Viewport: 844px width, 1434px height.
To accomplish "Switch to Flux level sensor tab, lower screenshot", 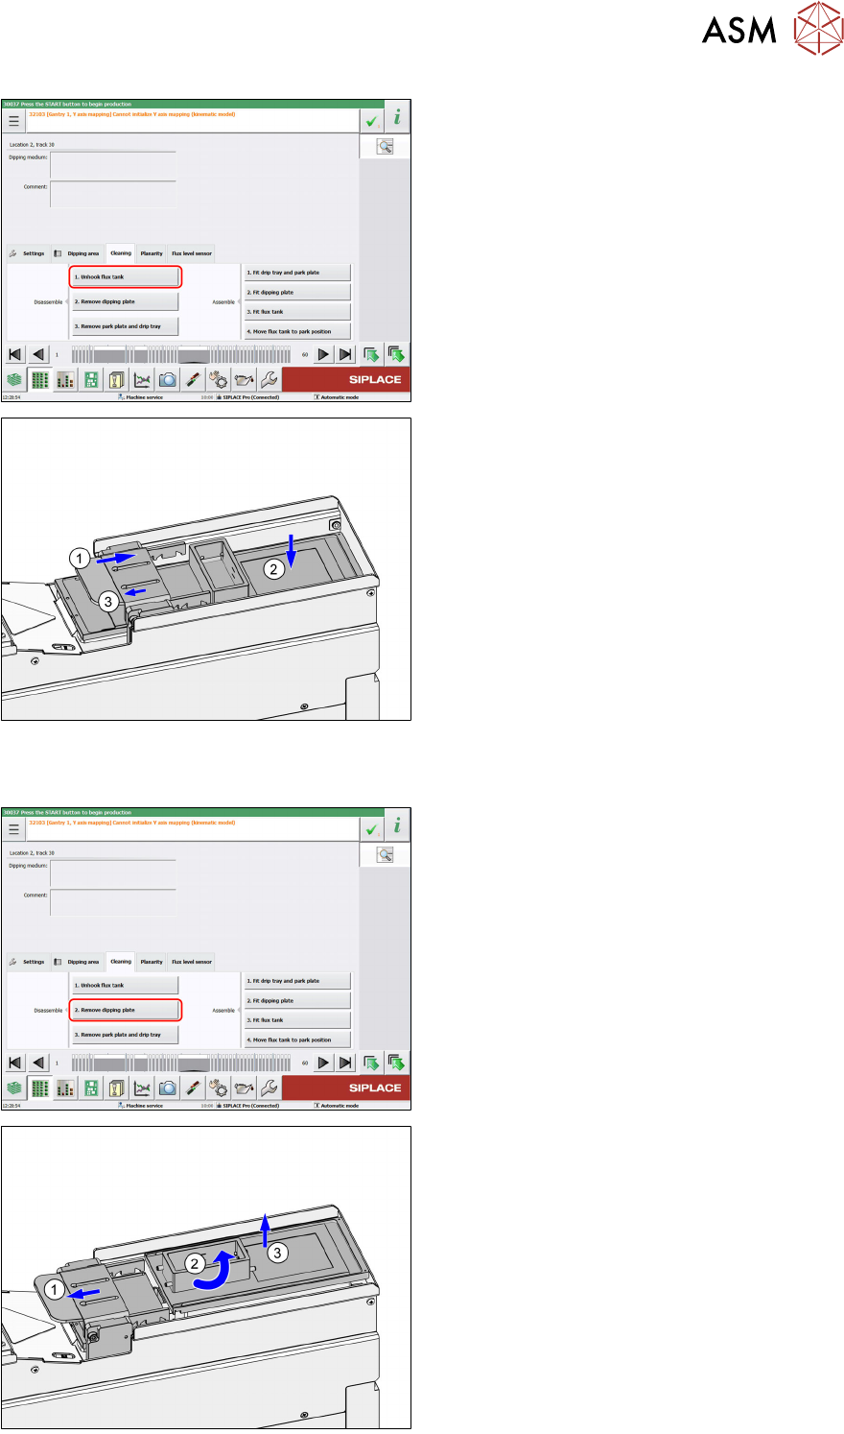I will coord(192,963).
